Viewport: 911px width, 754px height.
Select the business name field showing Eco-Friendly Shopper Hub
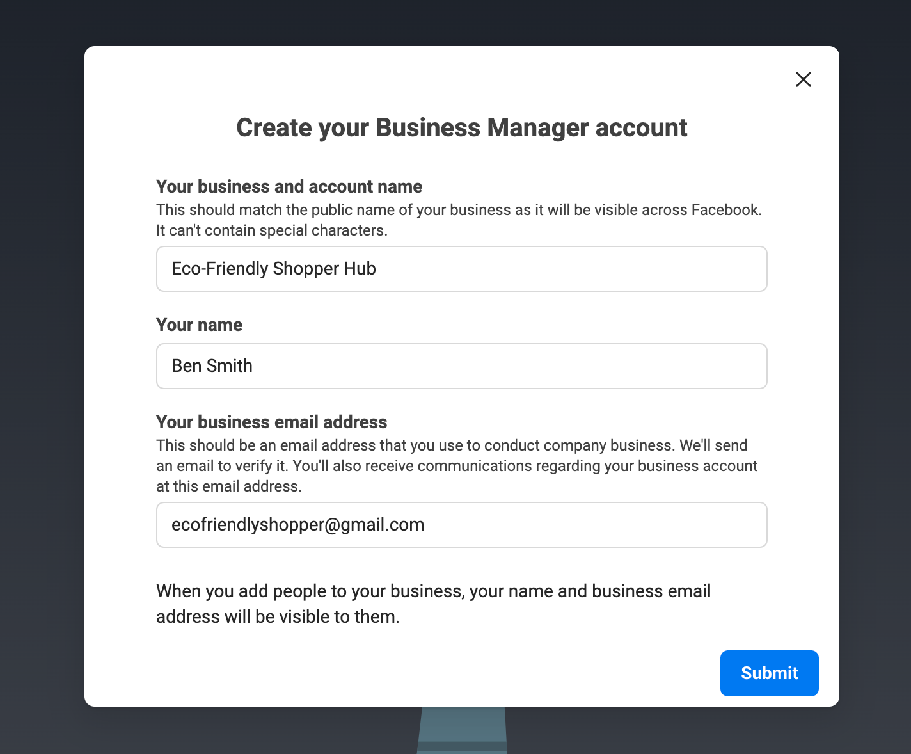pyautogui.click(x=461, y=269)
